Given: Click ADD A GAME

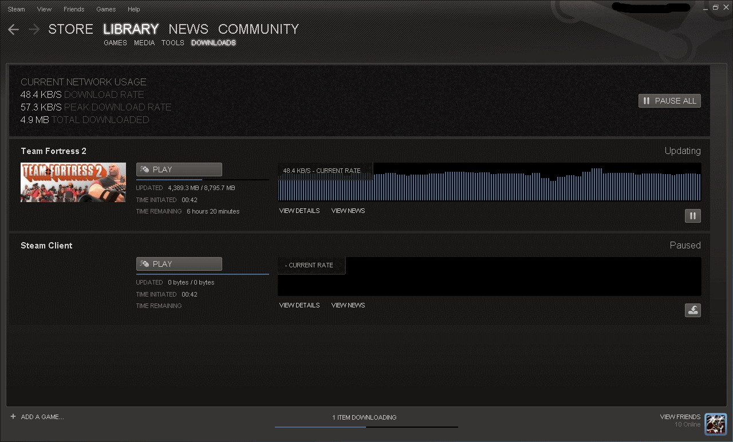Looking at the screenshot, I should click(37, 417).
